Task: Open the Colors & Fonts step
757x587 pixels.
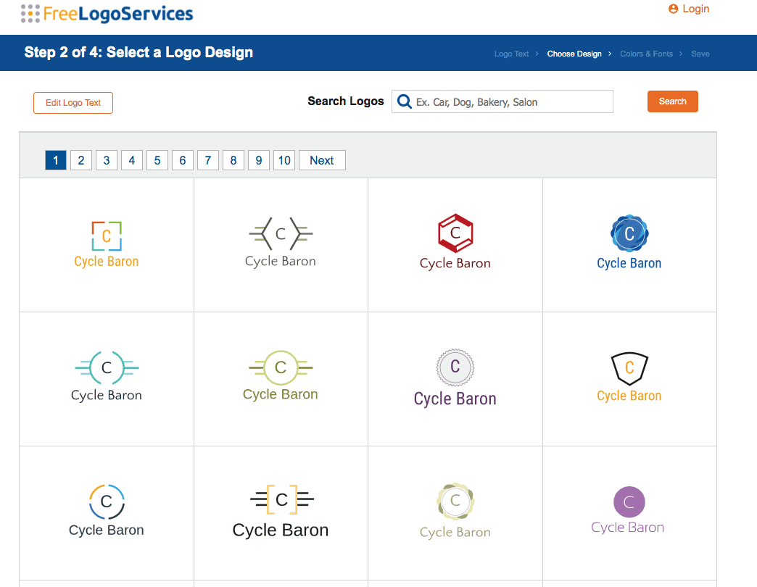Action: [646, 54]
